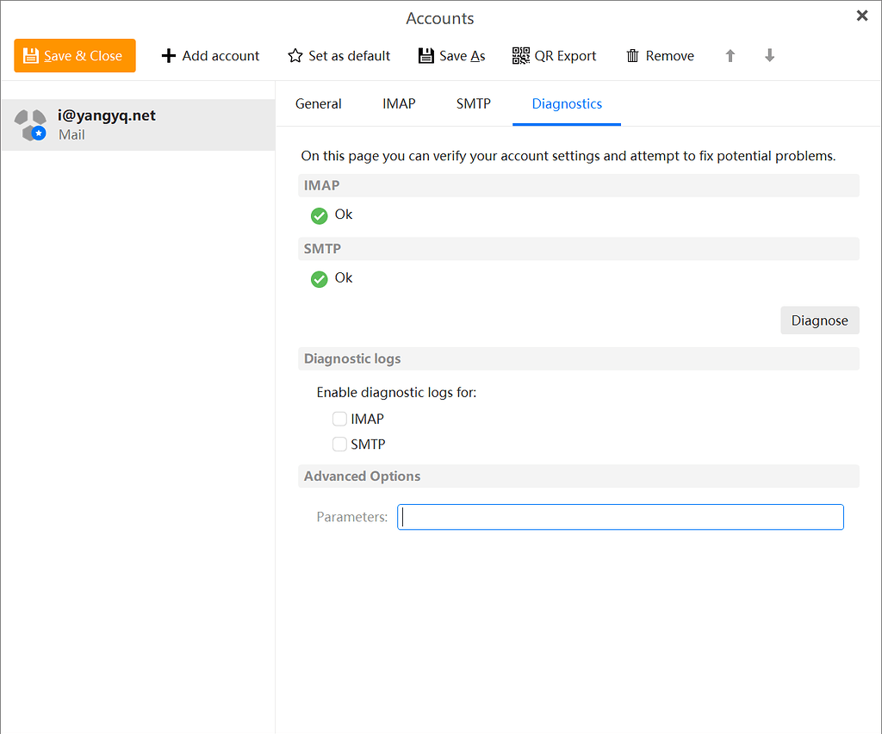Select the Add account plus icon

click(167, 55)
